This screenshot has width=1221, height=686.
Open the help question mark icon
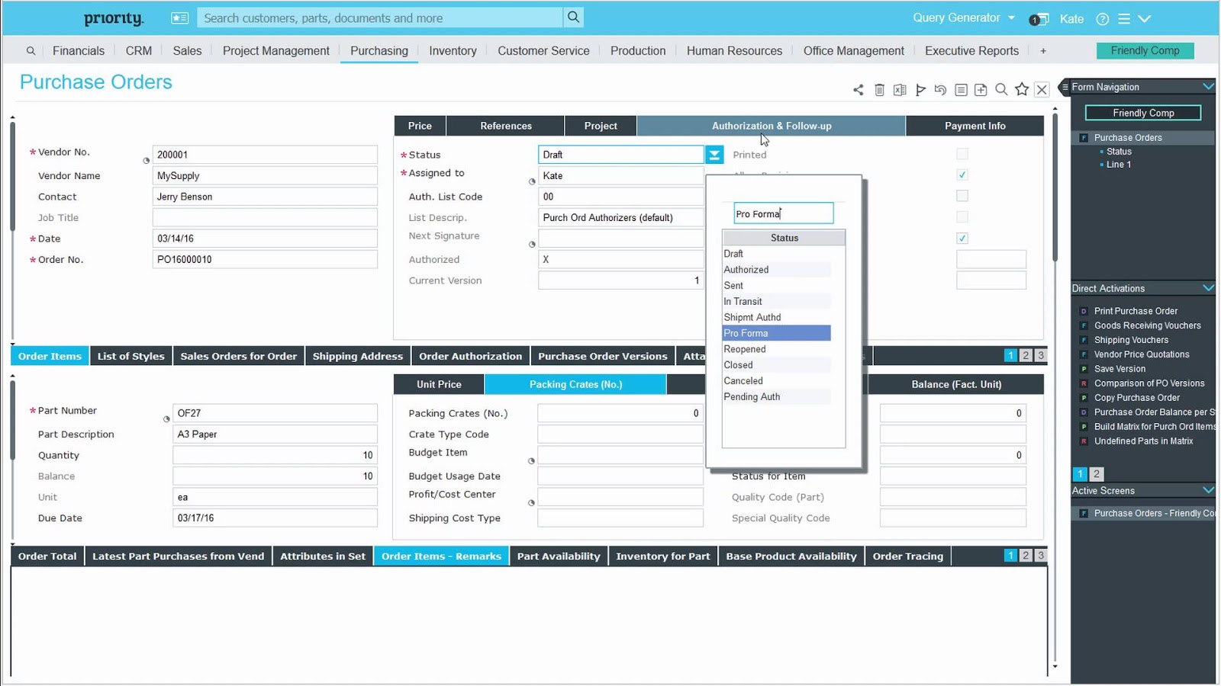click(1102, 19)
